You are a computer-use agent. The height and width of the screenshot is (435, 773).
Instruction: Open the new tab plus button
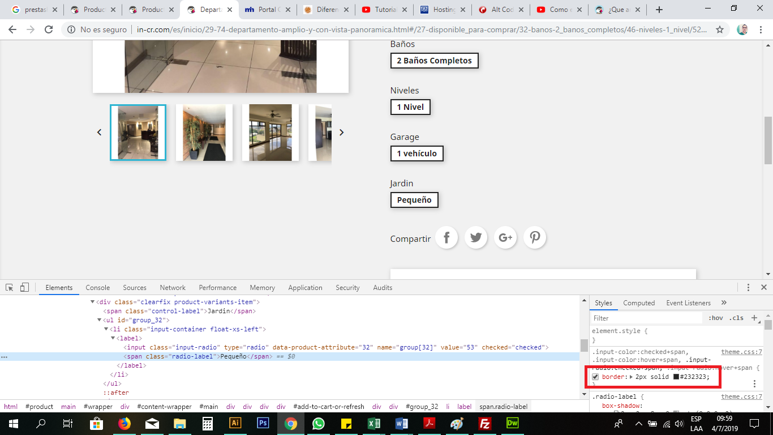pos(659,10)
